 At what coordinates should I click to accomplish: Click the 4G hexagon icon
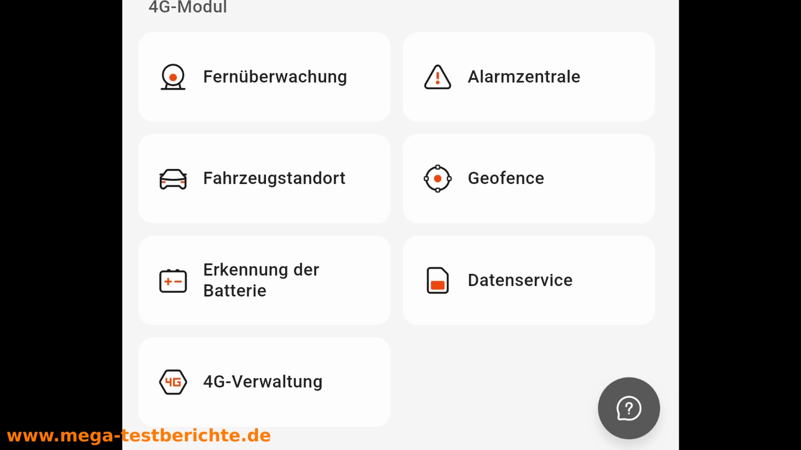coord(173,382)
